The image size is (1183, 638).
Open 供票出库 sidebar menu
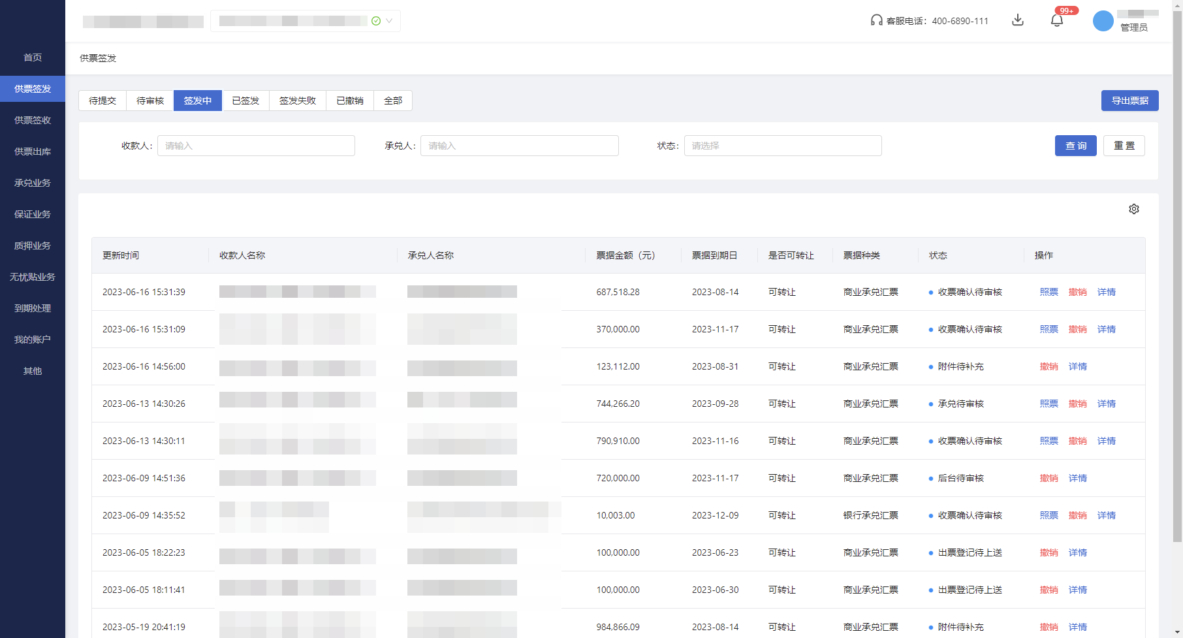[x=33, y=152]
